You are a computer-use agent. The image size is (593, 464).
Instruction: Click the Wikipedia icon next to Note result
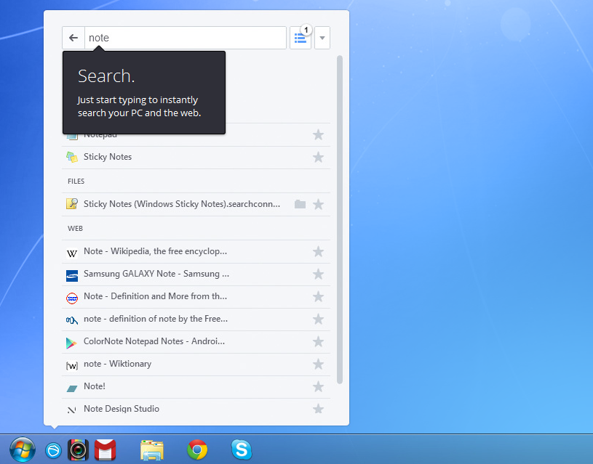tap(72, 252)
